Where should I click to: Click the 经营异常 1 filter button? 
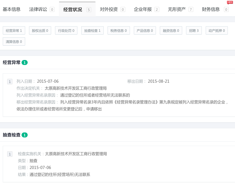tap(14, 31)
